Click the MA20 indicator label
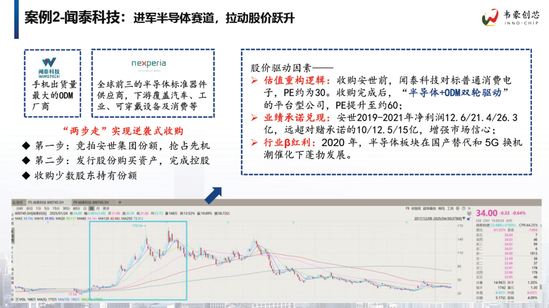Screen dimensions: 549x308 point(66,219)
